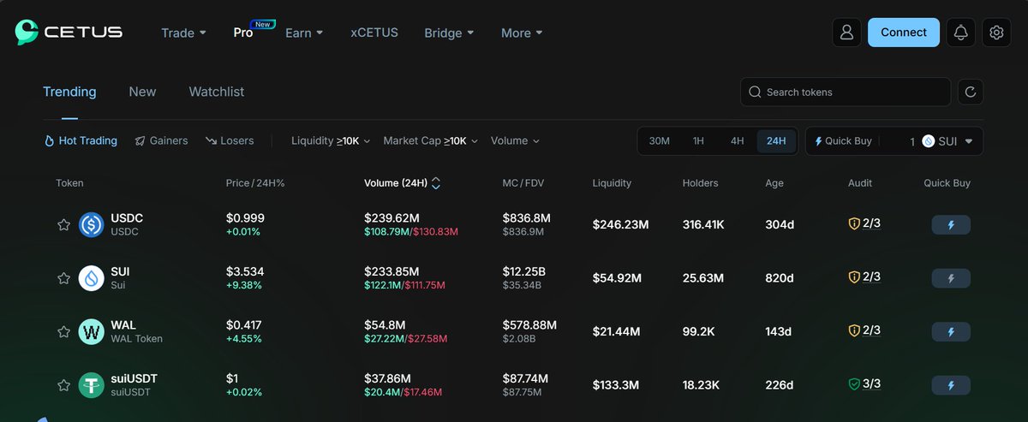The width and height of the screenshot is (1028, 422).
Task: Sort by Volume (24H) arrows
Action: 436,183
